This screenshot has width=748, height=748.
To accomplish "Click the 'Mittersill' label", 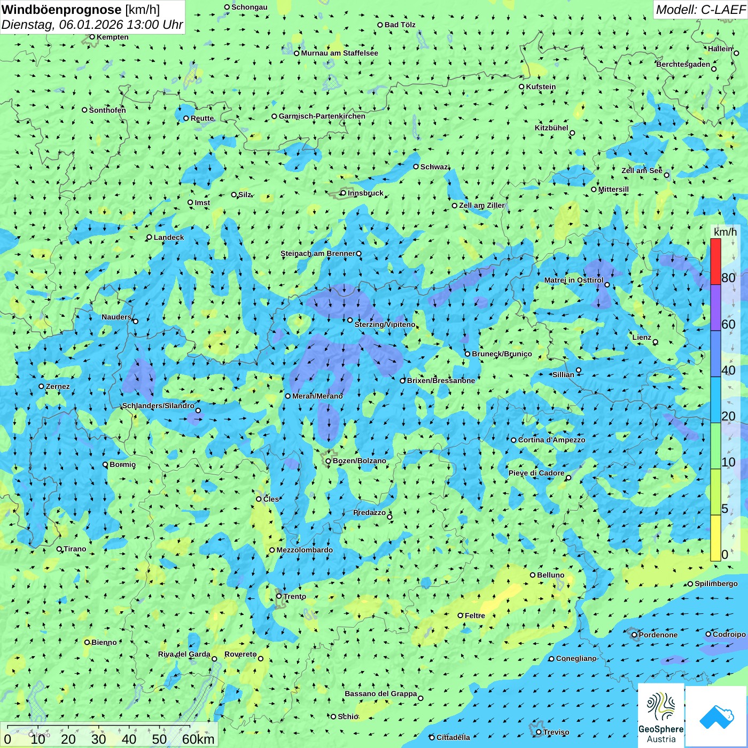I will [614, 189].
